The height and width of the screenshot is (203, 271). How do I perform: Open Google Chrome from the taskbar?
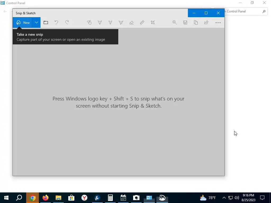[x=33, y=198]
